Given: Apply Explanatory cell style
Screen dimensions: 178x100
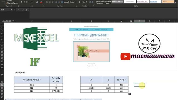Looking at the screenshot, I should pos(130,2).
